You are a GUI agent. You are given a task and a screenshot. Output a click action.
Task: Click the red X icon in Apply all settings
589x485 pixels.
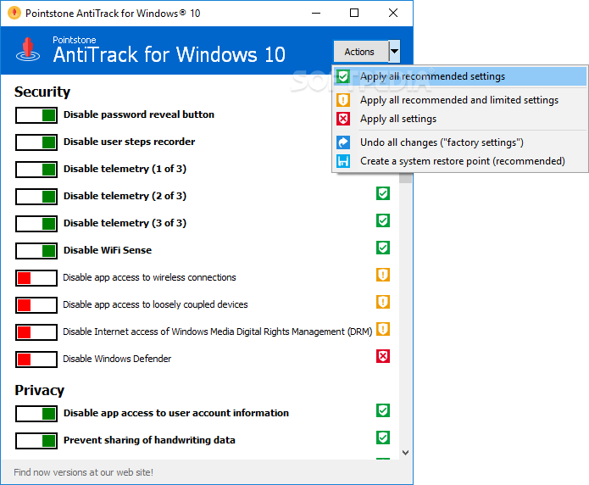pyautogui.click(x=343, y=119)
